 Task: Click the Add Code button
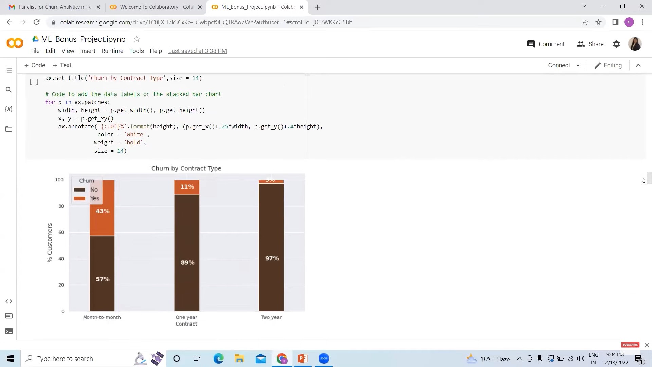click(x=35, y=65)
